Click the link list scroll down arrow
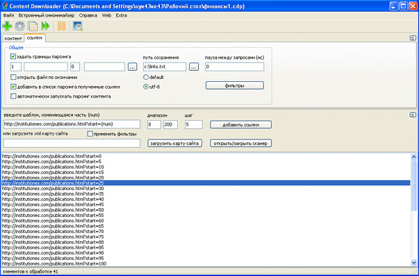 coord(413,262)
